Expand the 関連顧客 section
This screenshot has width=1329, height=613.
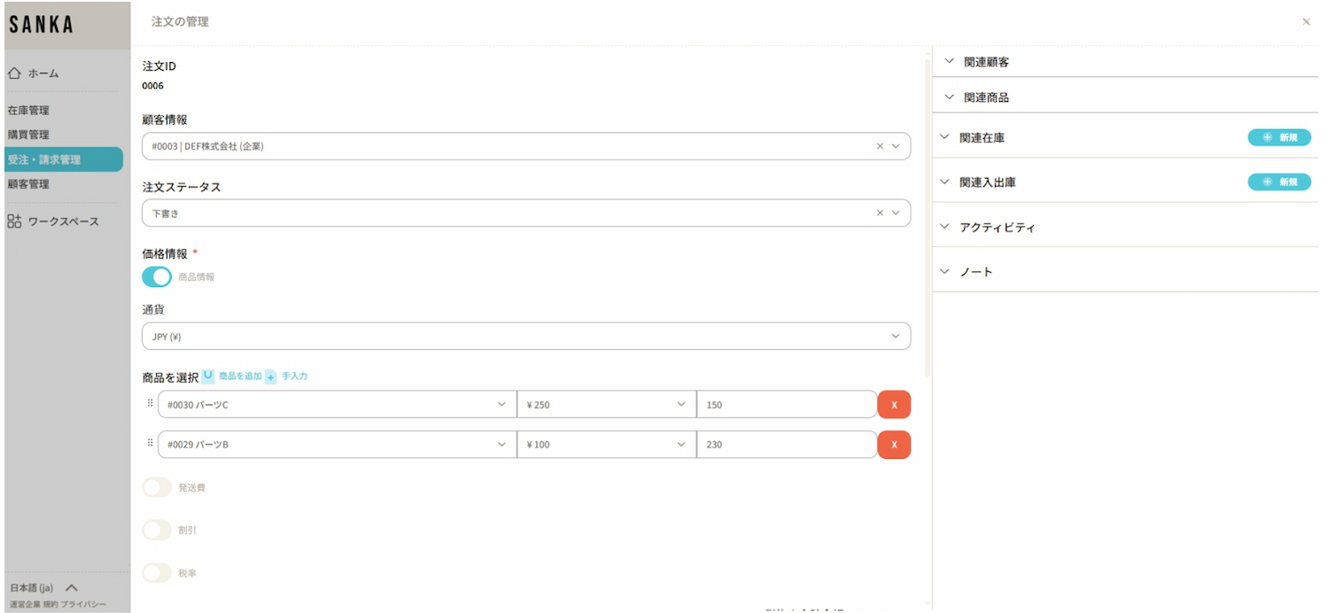click(985, 62)
